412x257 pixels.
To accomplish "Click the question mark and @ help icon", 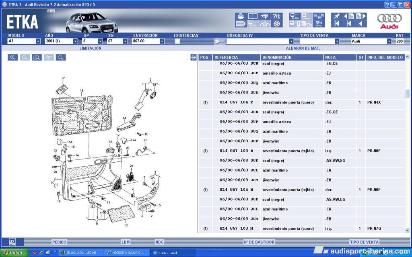I will [x=277, y=16].
